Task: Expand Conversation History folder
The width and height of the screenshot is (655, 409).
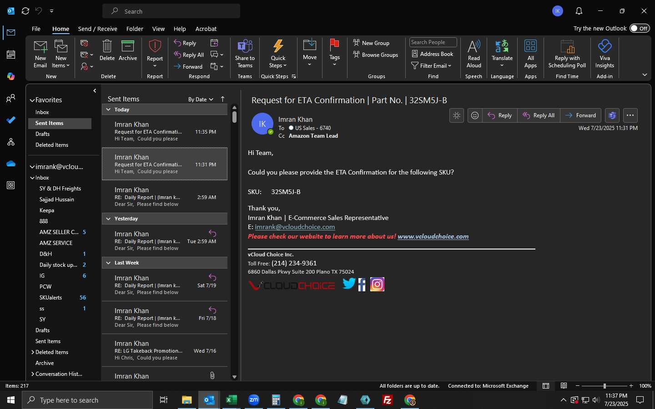Action: 33,374
